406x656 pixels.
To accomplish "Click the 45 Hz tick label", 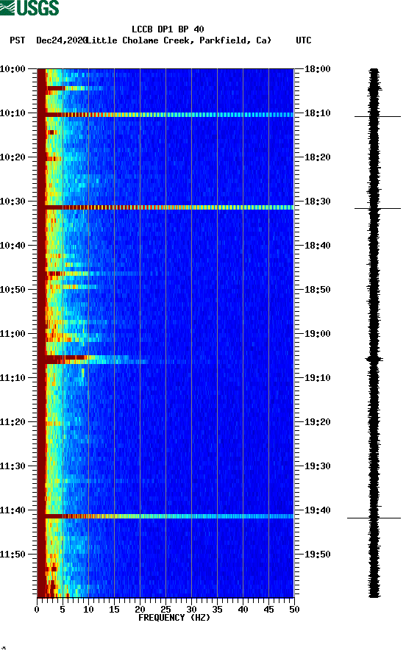I will (x=268, y=610).
